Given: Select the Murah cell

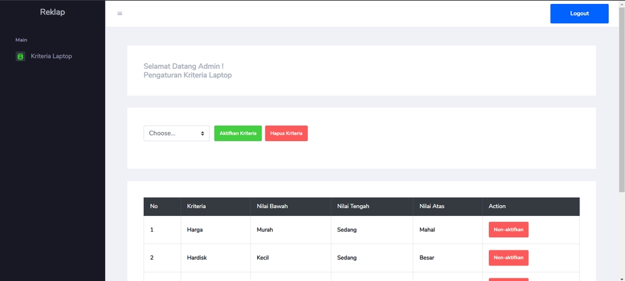Looking at the screenshot, I should (290, 230).
